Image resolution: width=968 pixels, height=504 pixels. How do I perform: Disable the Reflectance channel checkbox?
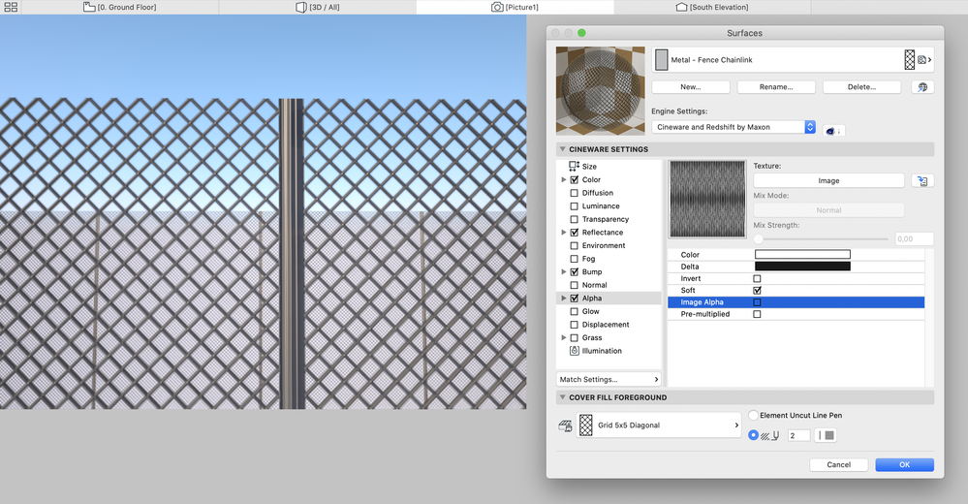click(x=575, y=233)
